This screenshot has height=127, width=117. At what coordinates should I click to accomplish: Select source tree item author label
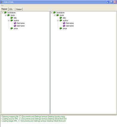pos(16,21)
